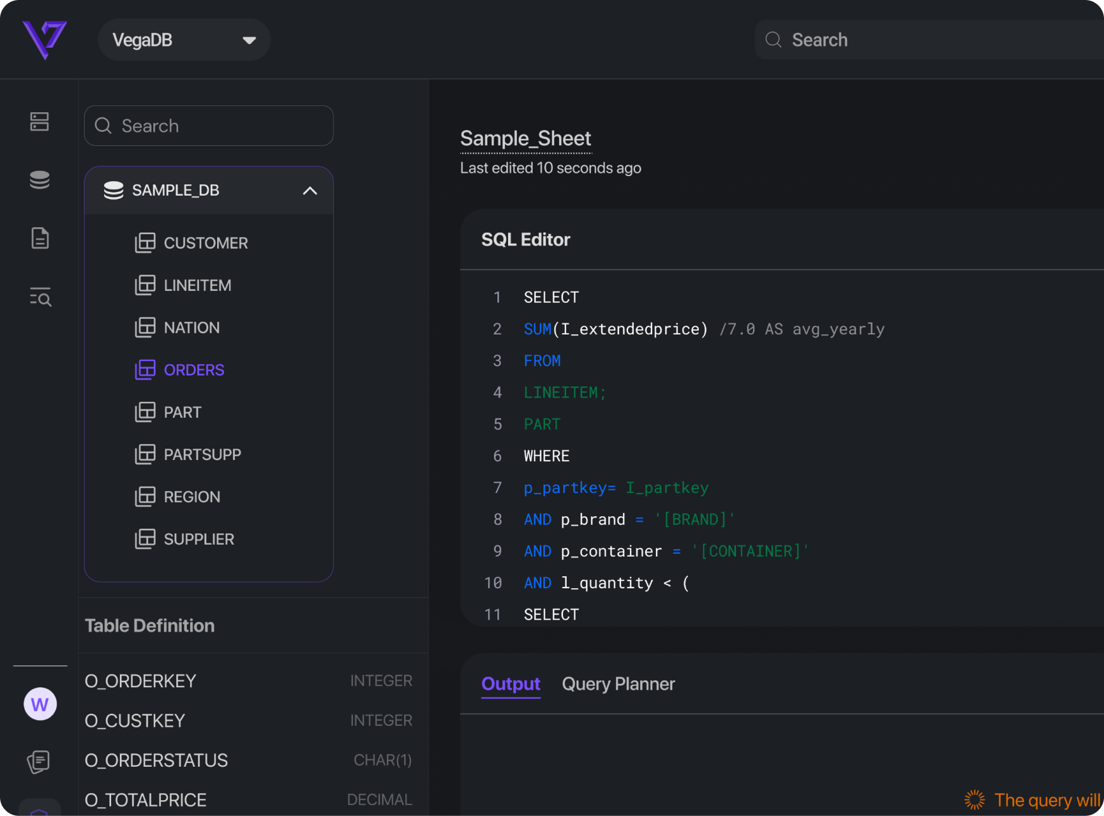1104x816 pixels.
Task: Switch to the Query Planner tab
Action: tap(619, 683)
